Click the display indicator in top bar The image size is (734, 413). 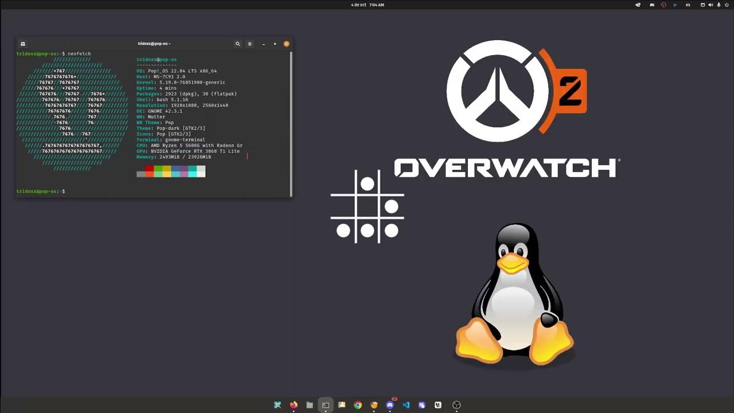click(x=702, y=5)
